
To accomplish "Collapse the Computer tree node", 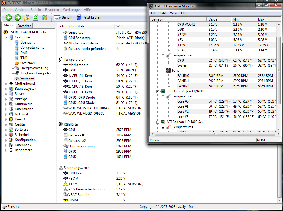I will (6, 38).
